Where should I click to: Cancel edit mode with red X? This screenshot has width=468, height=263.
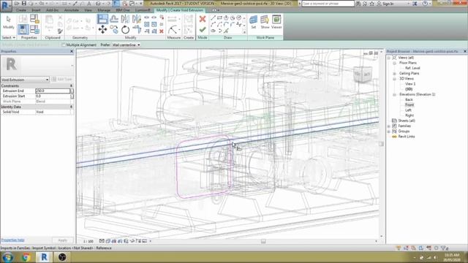203,19
